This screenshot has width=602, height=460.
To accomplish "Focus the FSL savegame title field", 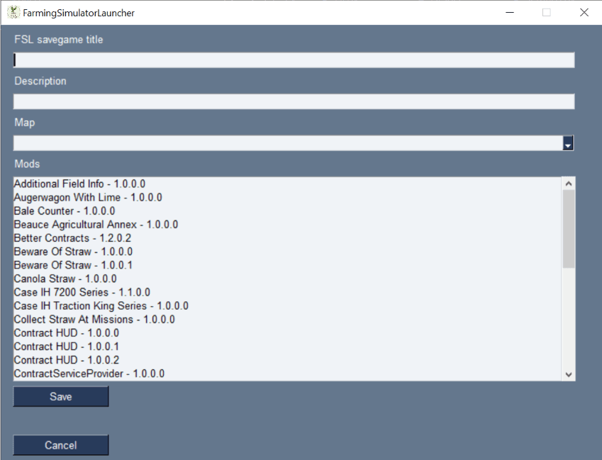I will (294, 60).
